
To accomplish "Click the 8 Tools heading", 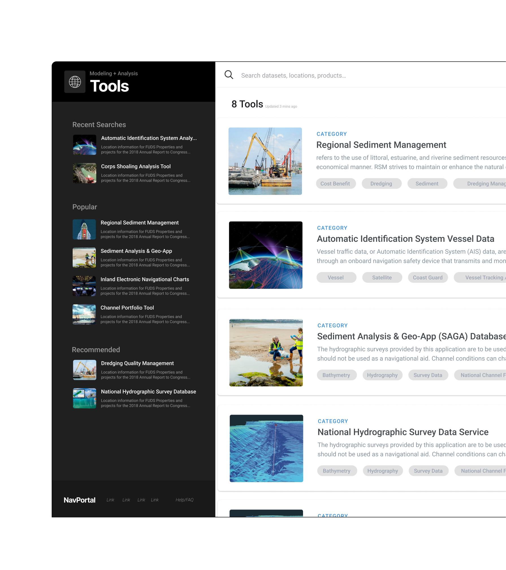I will [247, 104].
